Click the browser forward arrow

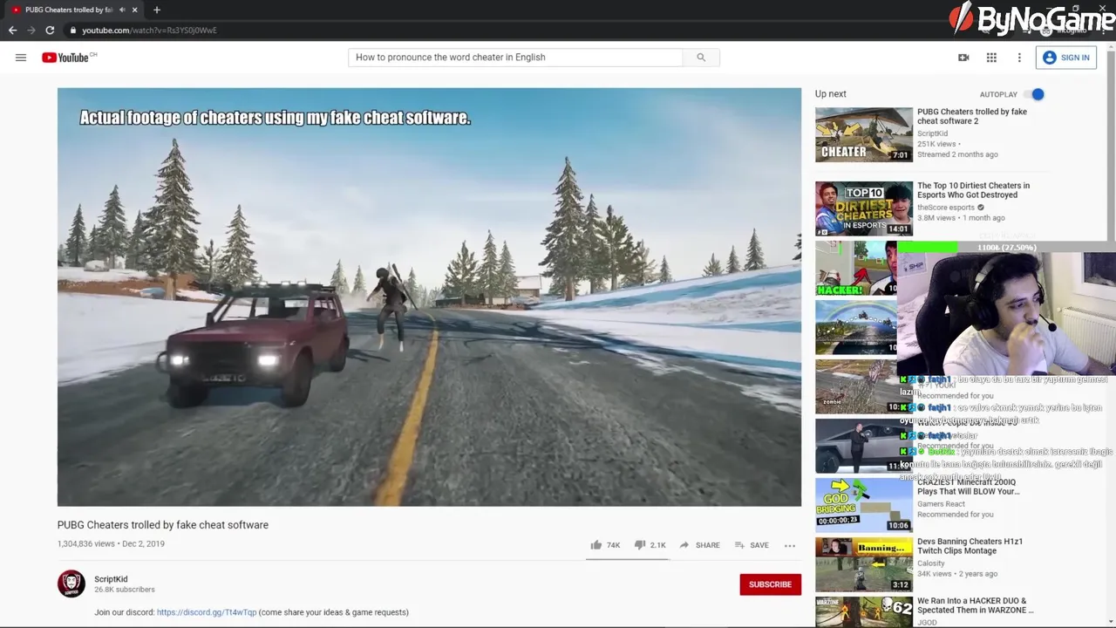tap(31, 31)
